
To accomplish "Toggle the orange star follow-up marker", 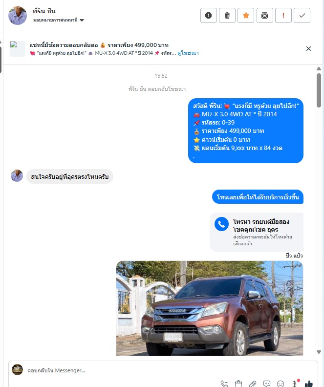I will click(246, 16).
